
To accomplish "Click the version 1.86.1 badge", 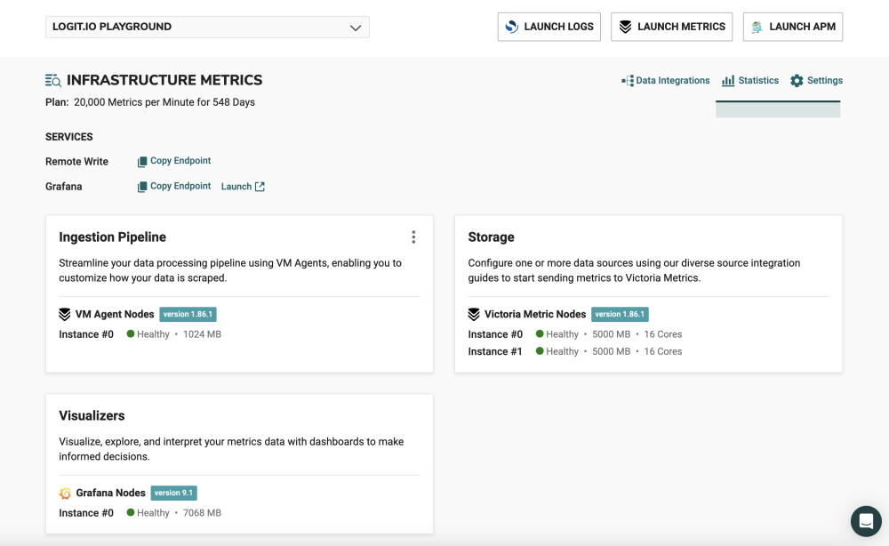I will pos(189,314).
